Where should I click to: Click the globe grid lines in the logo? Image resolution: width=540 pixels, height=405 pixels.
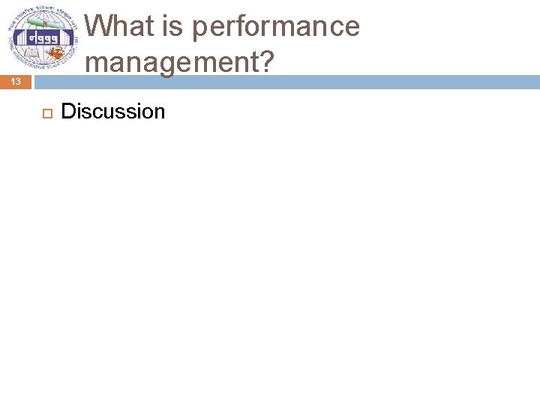43,60
